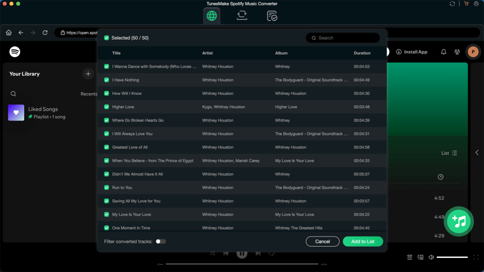Click the volume slider

pos(452,257)
